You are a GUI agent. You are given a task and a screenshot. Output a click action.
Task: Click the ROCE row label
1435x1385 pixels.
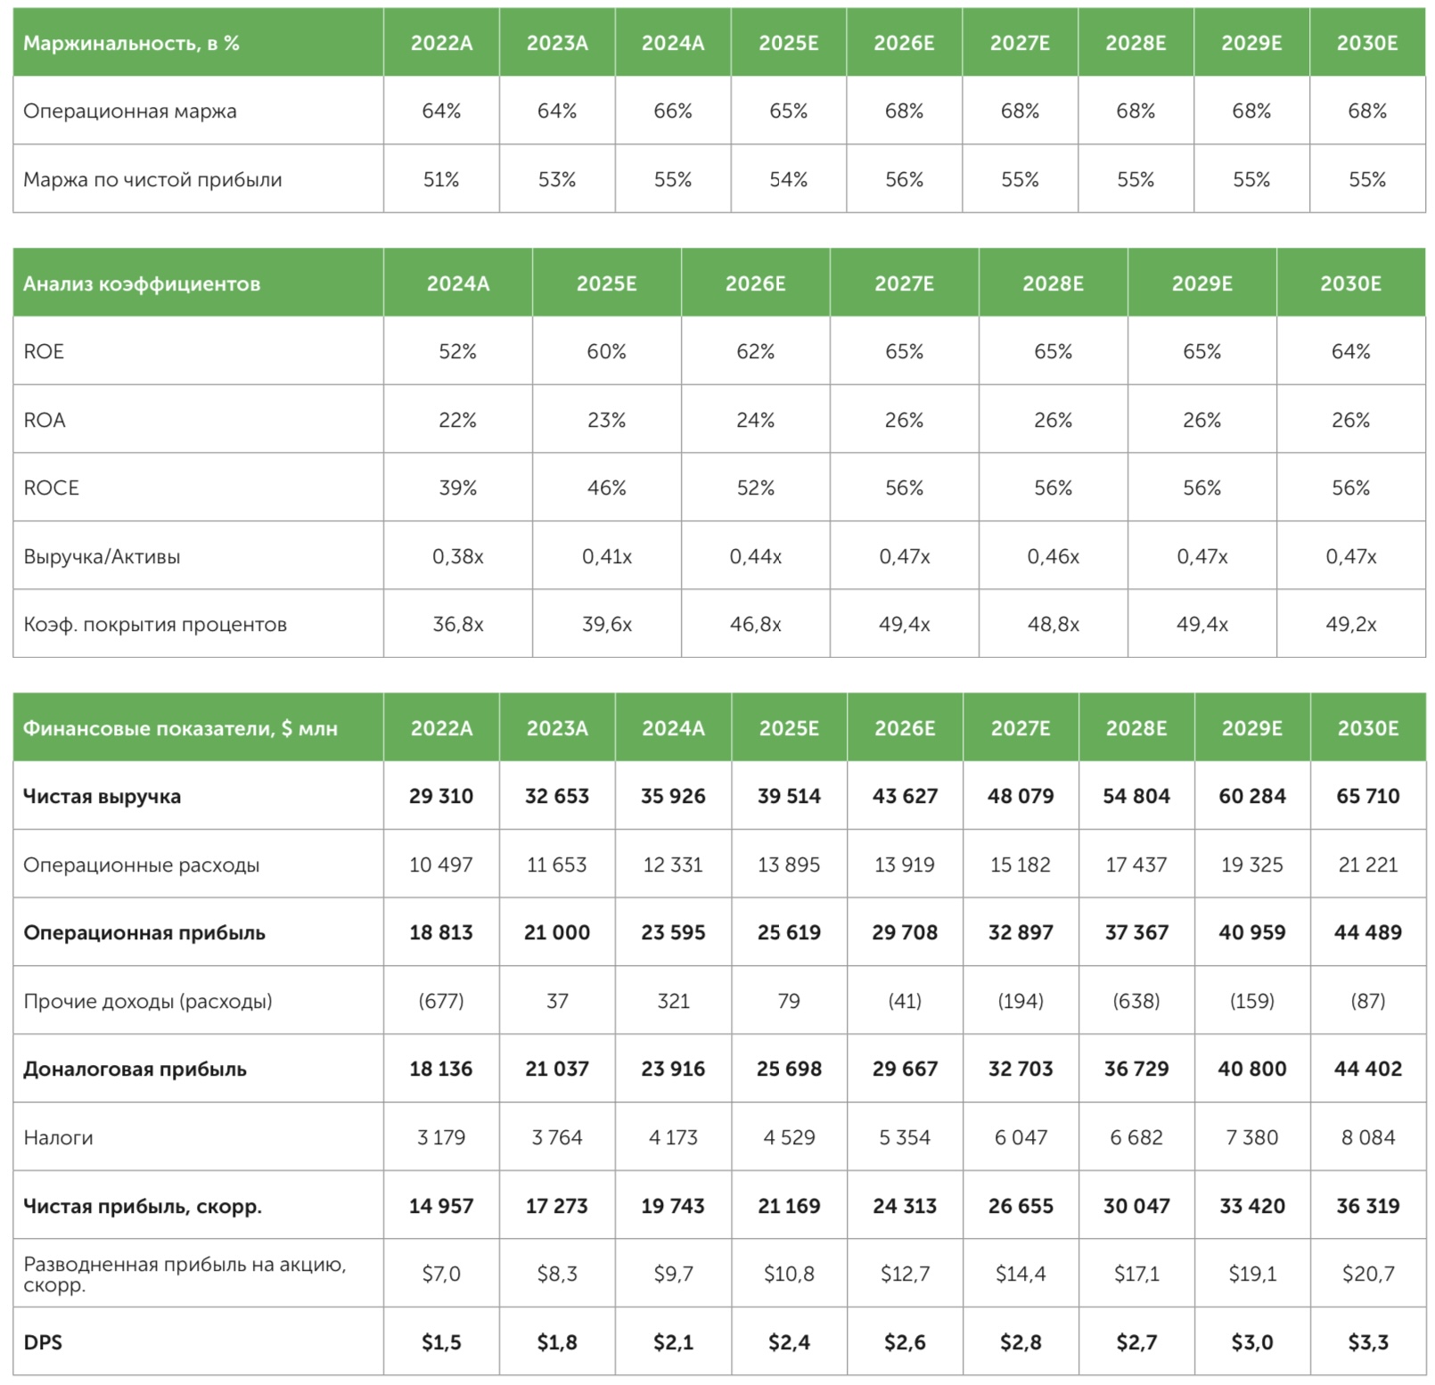tap(51, 488)
